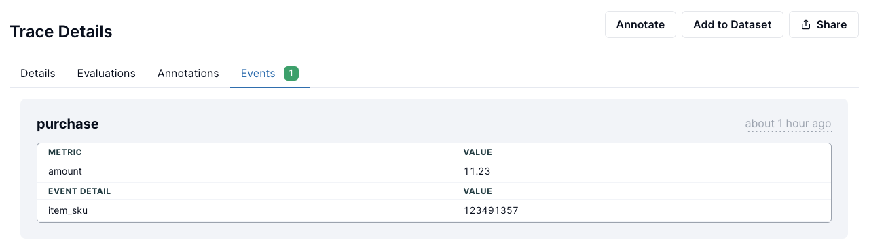Click the share icon in Share button
Screen dimensions: 869x251
(x=806, y=25)
